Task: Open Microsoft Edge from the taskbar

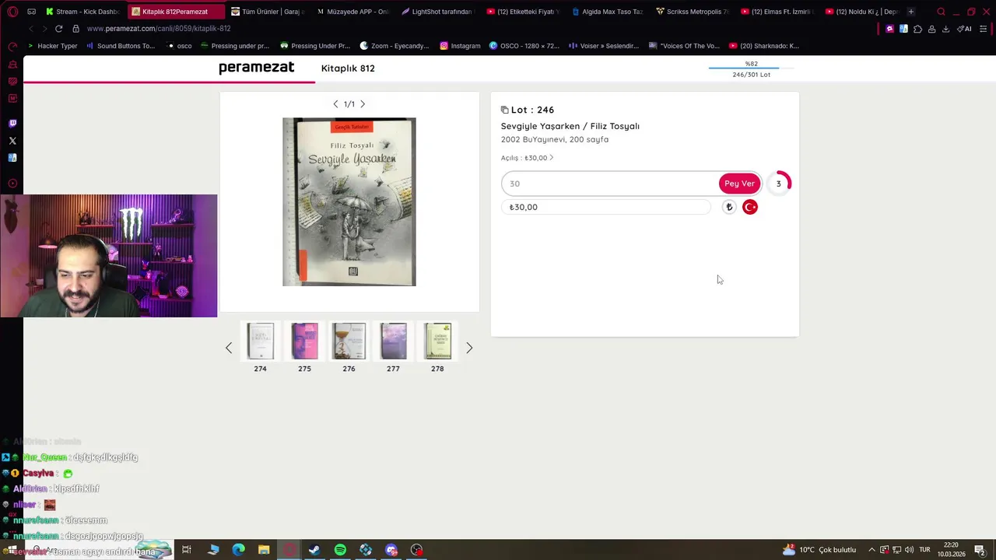Action: click(238, 550)
